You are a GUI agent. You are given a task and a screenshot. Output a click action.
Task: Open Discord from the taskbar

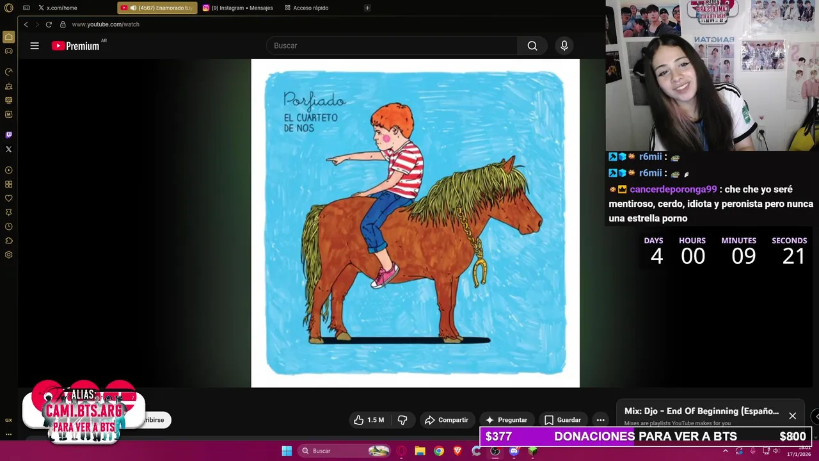point(514,451)
